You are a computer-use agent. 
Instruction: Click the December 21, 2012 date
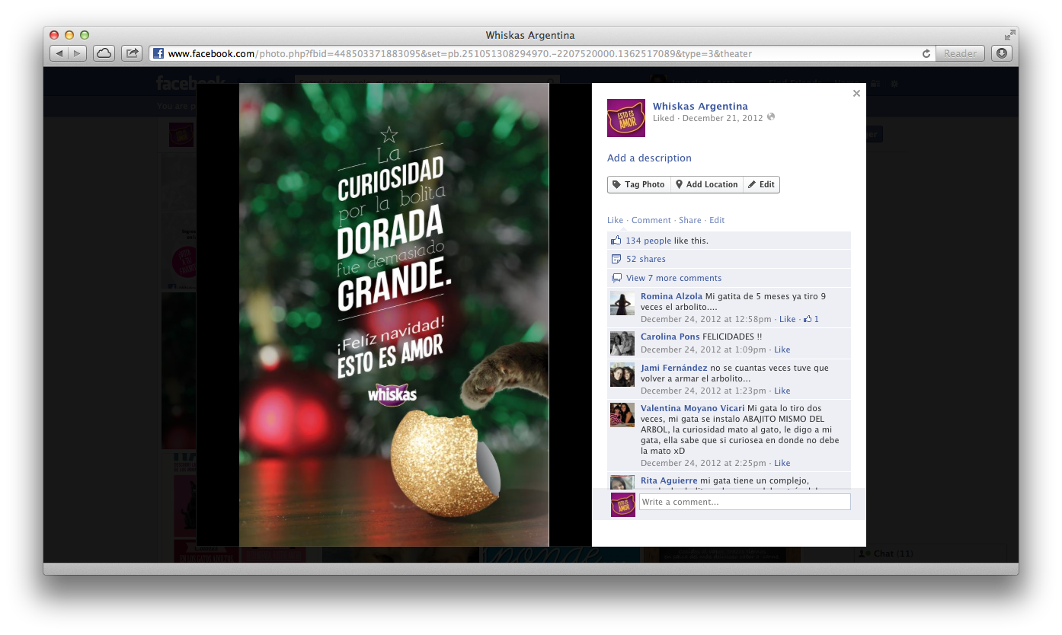[x=722, y=118]
